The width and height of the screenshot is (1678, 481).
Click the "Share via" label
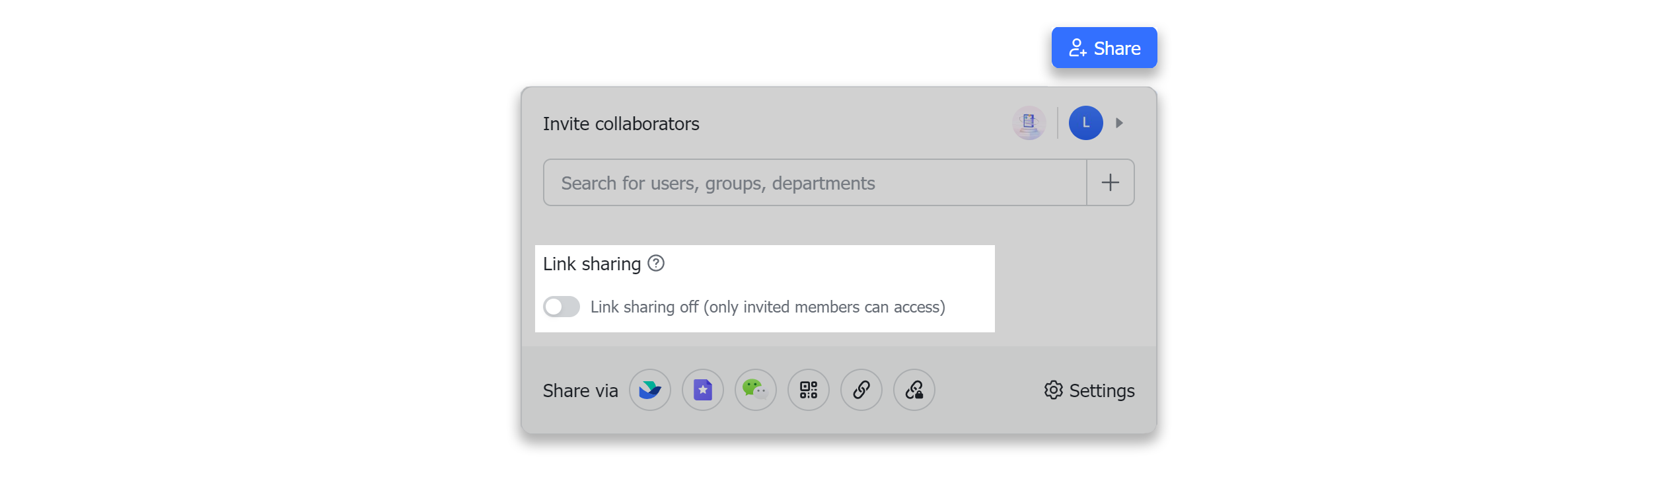tap(581, 390)
